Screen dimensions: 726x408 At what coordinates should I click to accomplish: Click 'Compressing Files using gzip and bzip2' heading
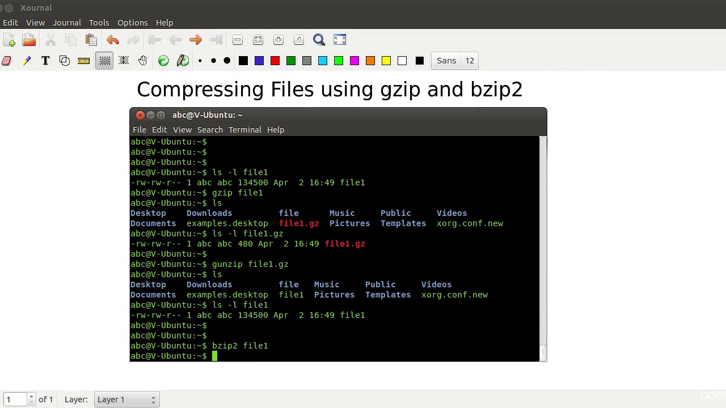pyautogui.click(x=330, y=90)
